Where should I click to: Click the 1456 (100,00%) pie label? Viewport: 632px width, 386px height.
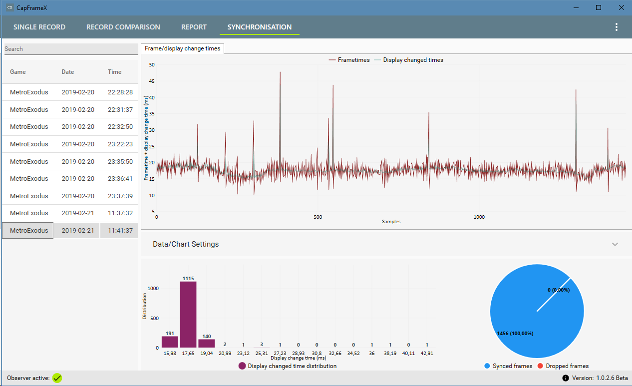click(x=515, y=333)
